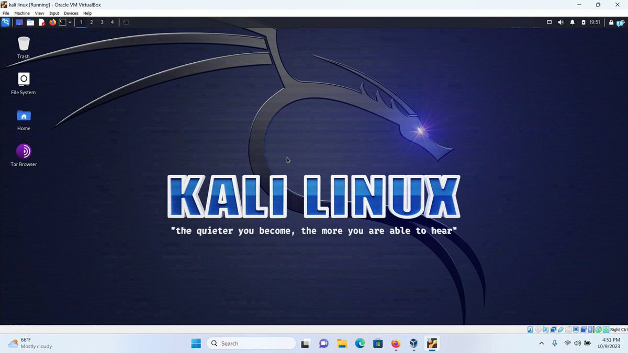Click the Right Ctrl host key label
The width and height of the screenshot is (628, 353).
click(619, 329)
